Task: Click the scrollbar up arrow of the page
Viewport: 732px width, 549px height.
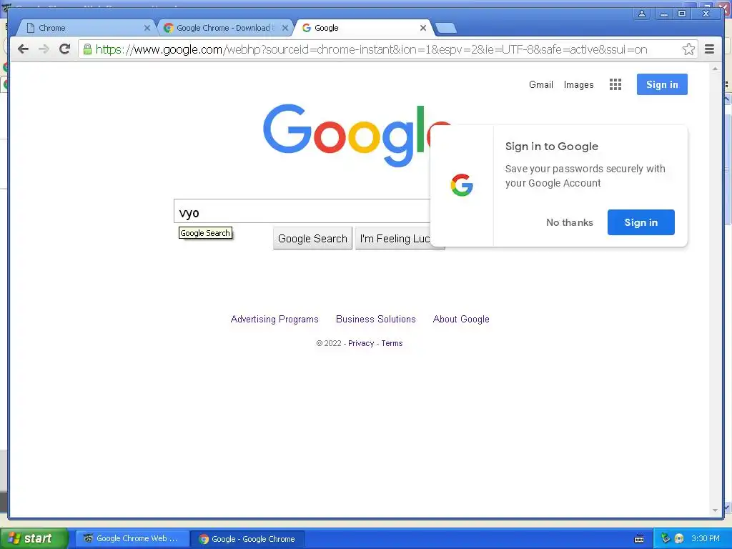Action: click(715, 69)
